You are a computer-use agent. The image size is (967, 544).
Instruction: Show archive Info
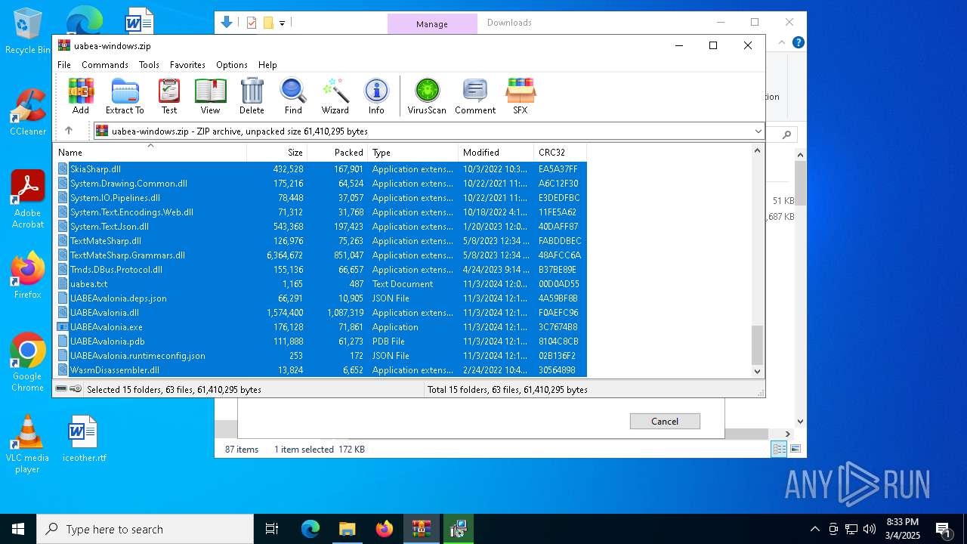[x=376, y=96]
